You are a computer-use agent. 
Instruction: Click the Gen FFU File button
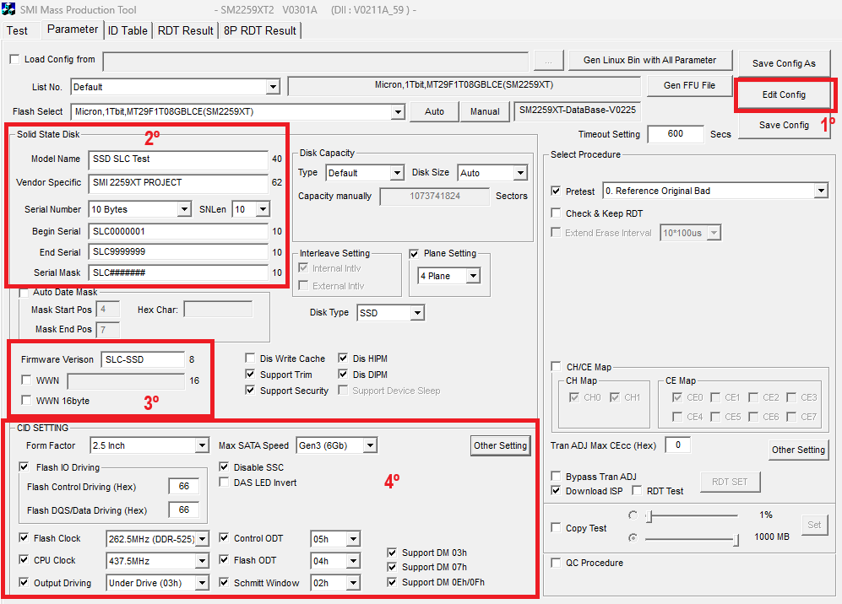[x=689, y=85]
